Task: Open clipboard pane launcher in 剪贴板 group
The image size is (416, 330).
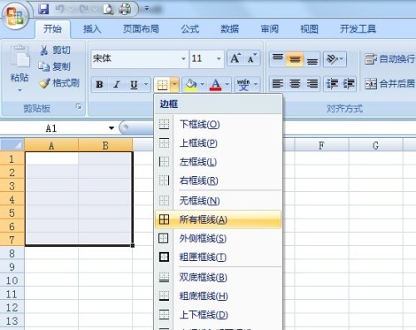Action: [79, 106]
